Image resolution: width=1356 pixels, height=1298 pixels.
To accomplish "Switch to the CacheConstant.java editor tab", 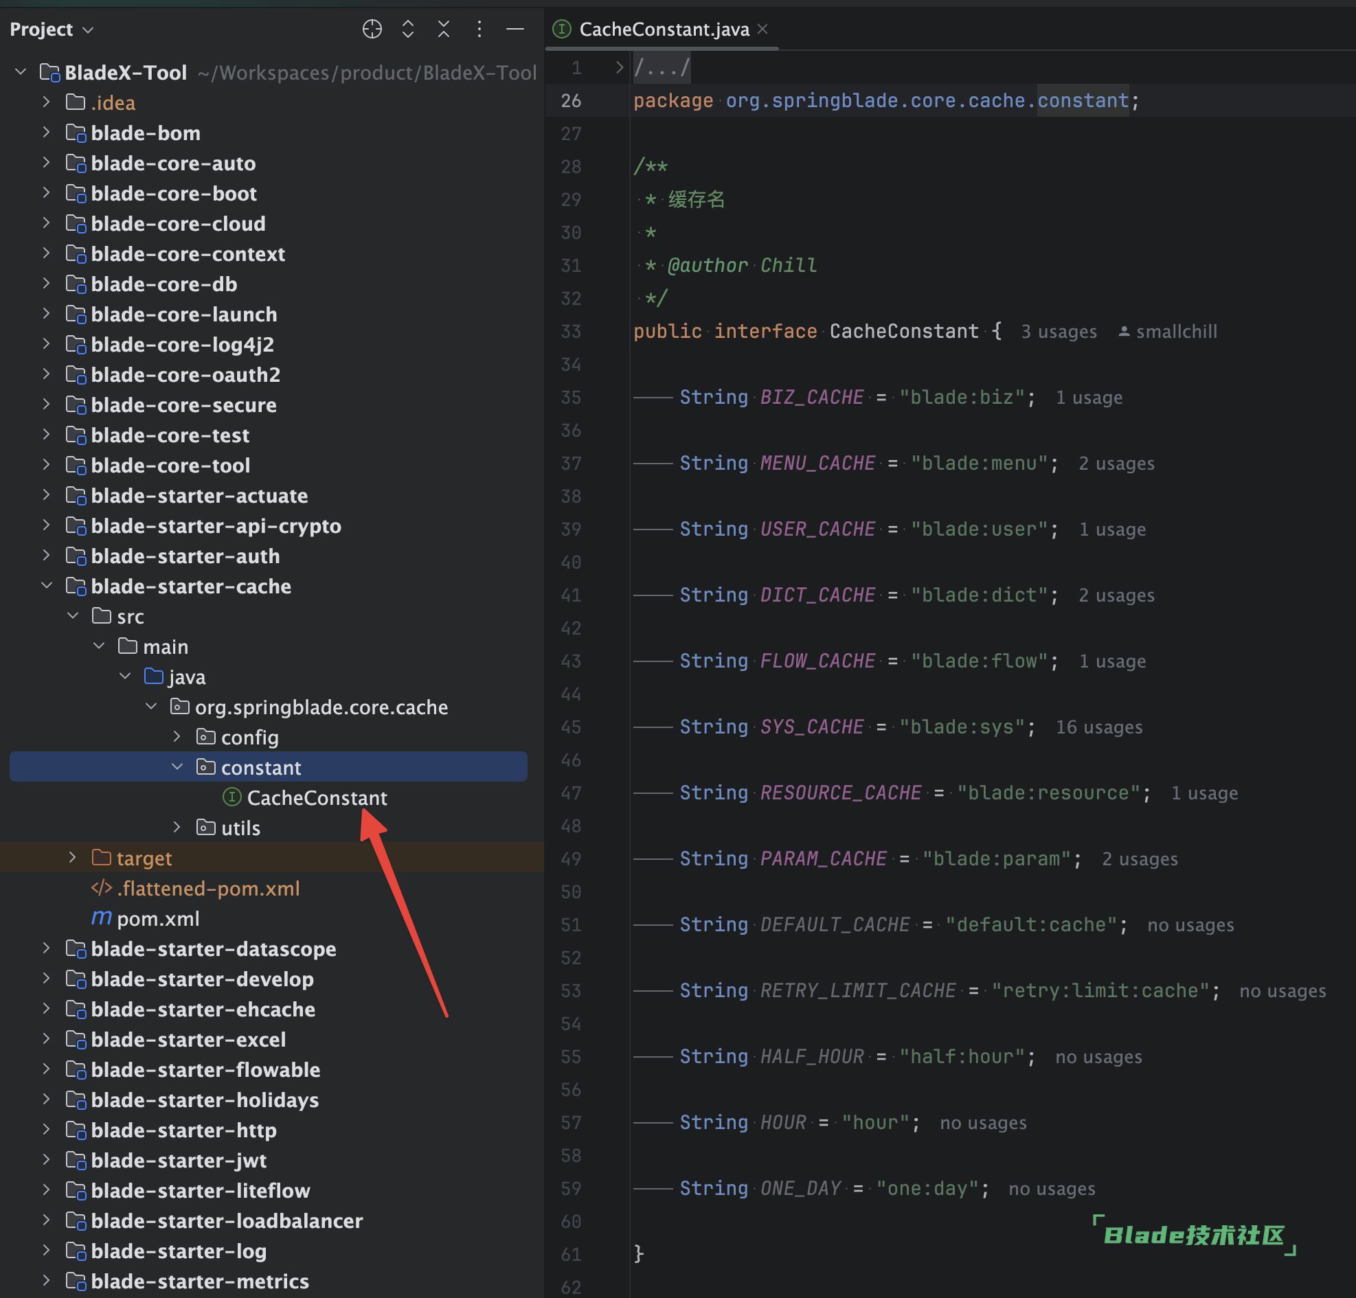I will click(x=664, y=29).
